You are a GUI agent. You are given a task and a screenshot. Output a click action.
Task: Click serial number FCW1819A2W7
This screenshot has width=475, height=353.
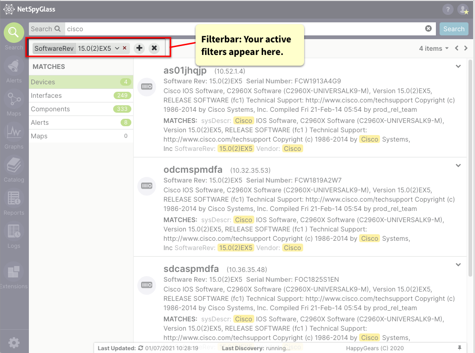[x=318, y=180]
